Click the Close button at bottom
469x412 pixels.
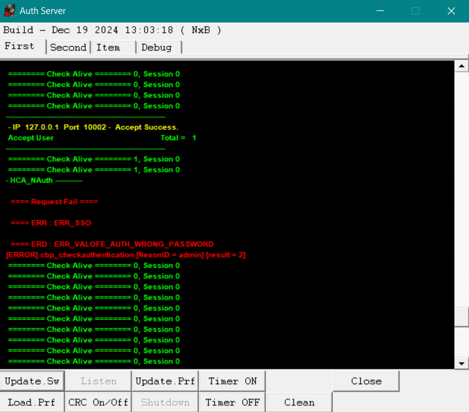pyautogui.click(x=366, y=381)
